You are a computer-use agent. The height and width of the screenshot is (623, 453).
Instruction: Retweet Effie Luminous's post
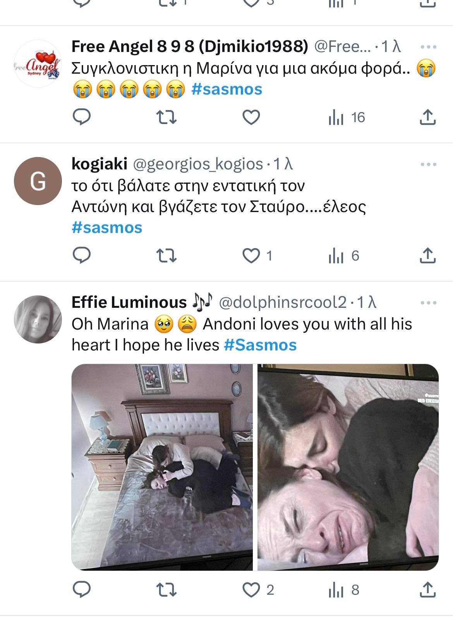(166, 590)
